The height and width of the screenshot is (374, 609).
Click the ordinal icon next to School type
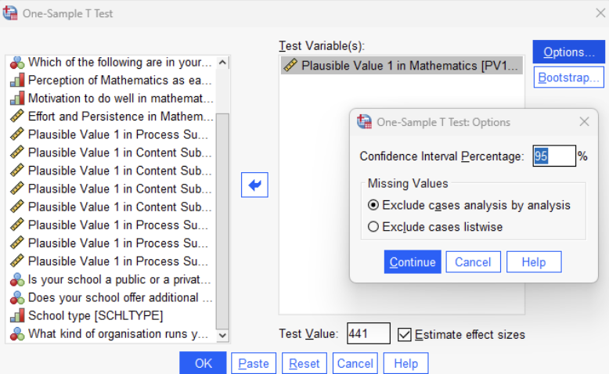coord(16,315)
